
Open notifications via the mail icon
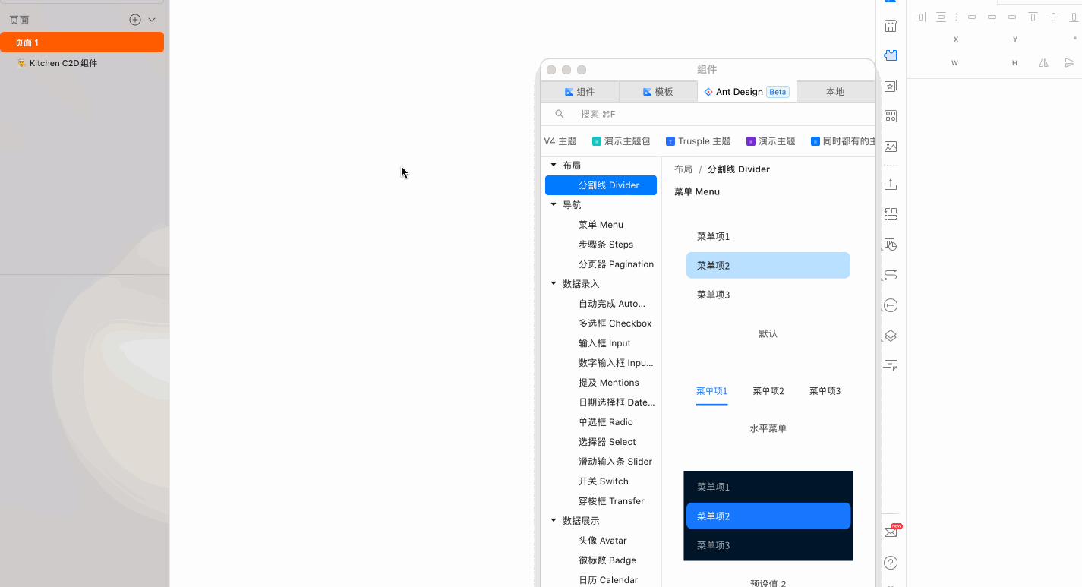[890, 532]
